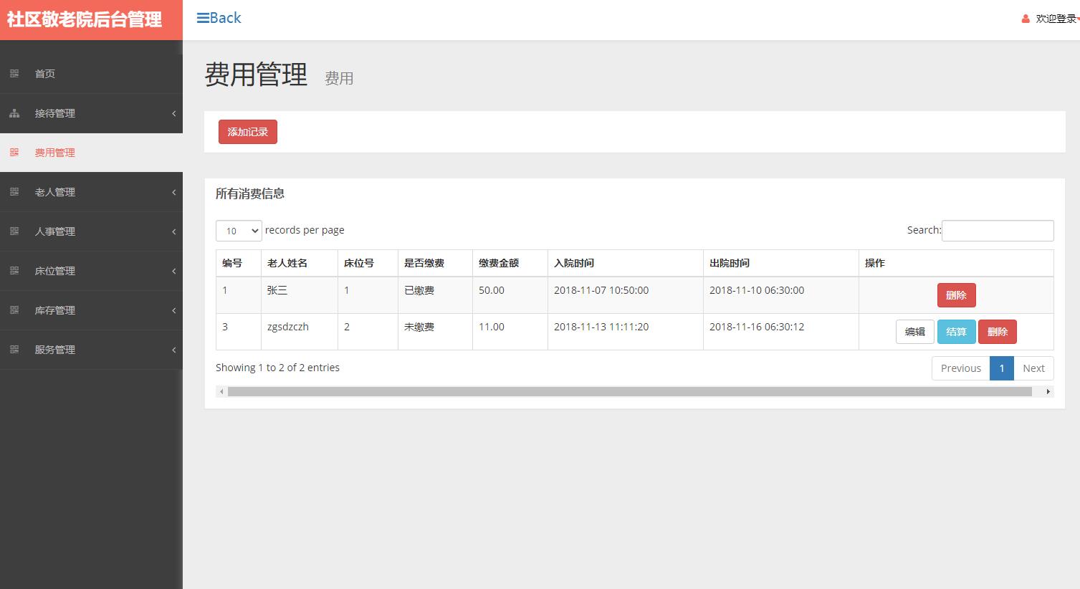Open the 老人管理 menu entry
Screen dimensions: 1080x589
(54, 191)
